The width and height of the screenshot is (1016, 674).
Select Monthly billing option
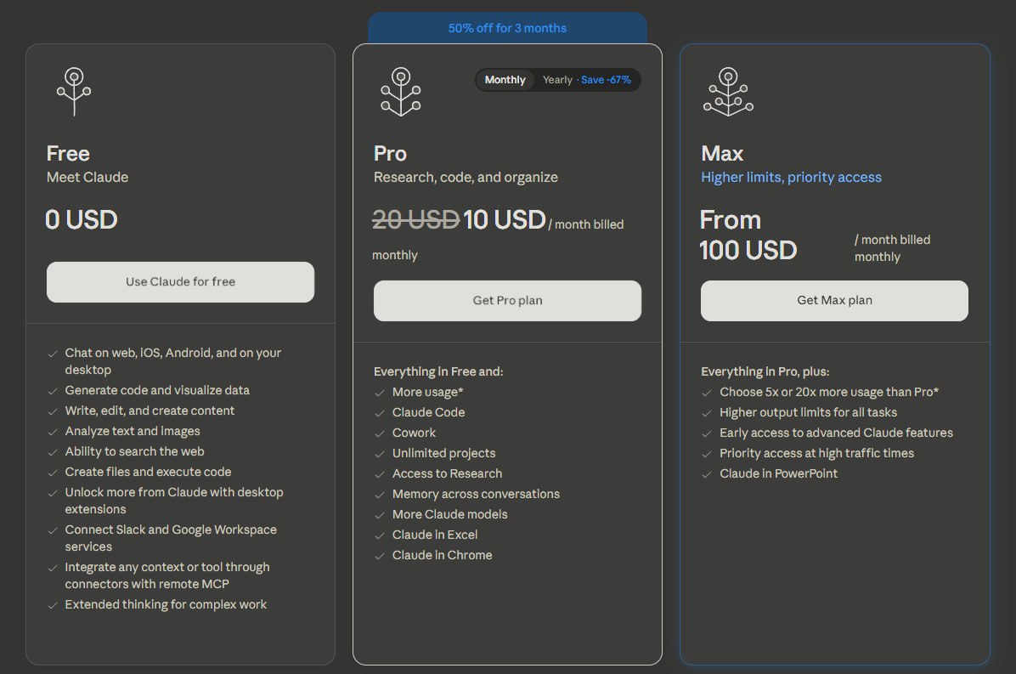tap(505, 80)
